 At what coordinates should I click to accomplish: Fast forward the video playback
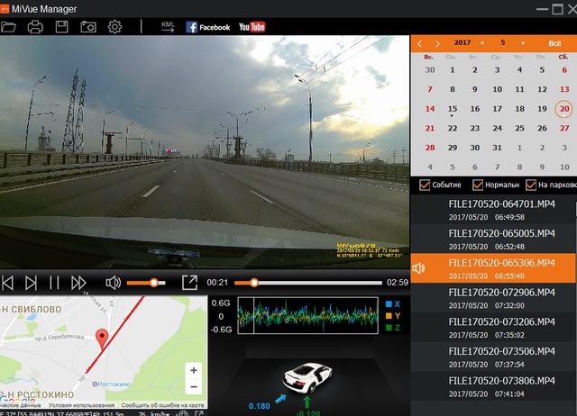(x=78, y=283)
